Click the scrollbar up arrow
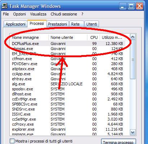Viewport: 148px width, 144px height. point(132,37)
